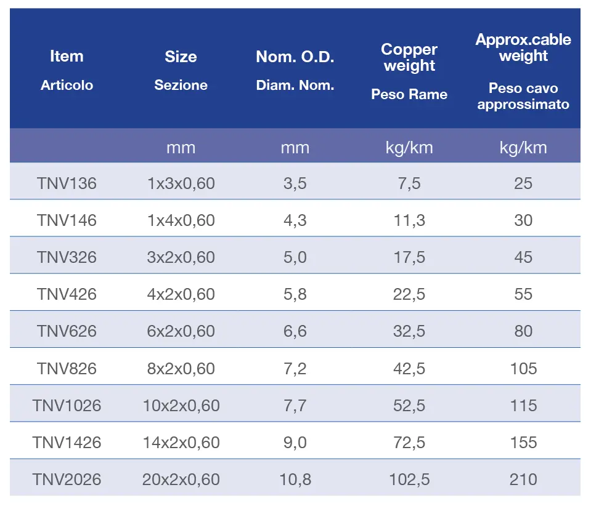Select the copper weight 11,3 cell
The width and height of the screenshot is (591, 506).
click(409, 221)
